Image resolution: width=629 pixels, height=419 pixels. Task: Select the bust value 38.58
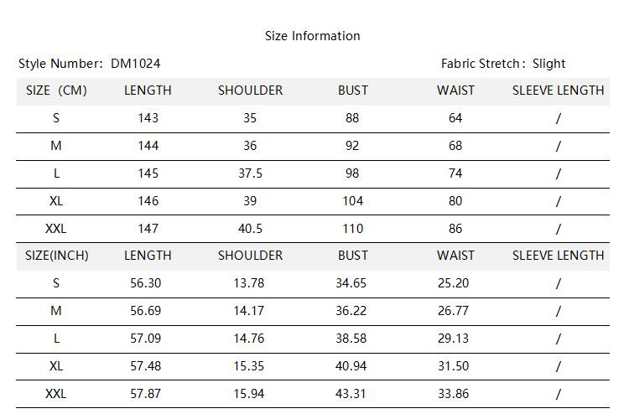coord(351,339)
